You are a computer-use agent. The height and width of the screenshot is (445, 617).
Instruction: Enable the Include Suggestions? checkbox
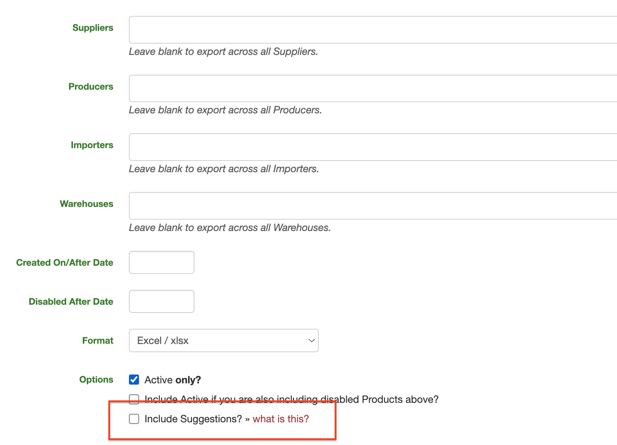pyautogui.click(x=134, y=419)
